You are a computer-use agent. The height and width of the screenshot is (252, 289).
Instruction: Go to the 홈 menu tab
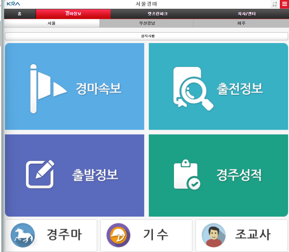(x=20, y=14)
